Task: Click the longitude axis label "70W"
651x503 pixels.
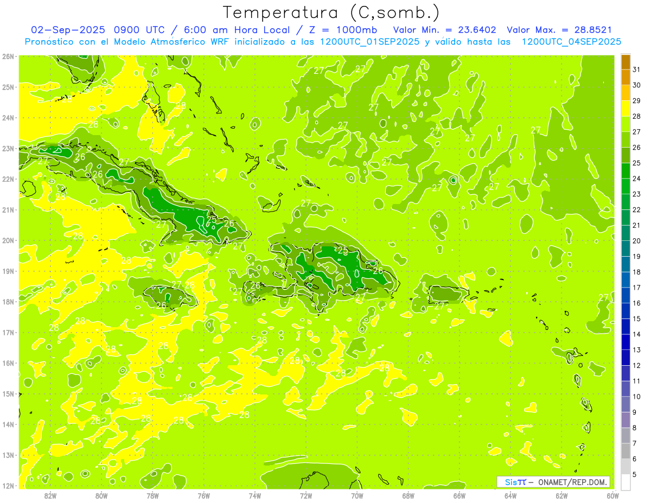Action: pos(357,495)
